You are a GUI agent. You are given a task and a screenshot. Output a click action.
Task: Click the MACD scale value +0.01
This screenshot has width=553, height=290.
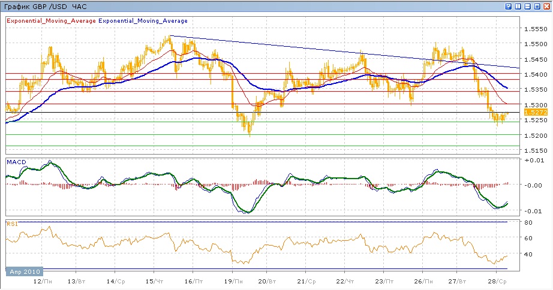[533, 161]
